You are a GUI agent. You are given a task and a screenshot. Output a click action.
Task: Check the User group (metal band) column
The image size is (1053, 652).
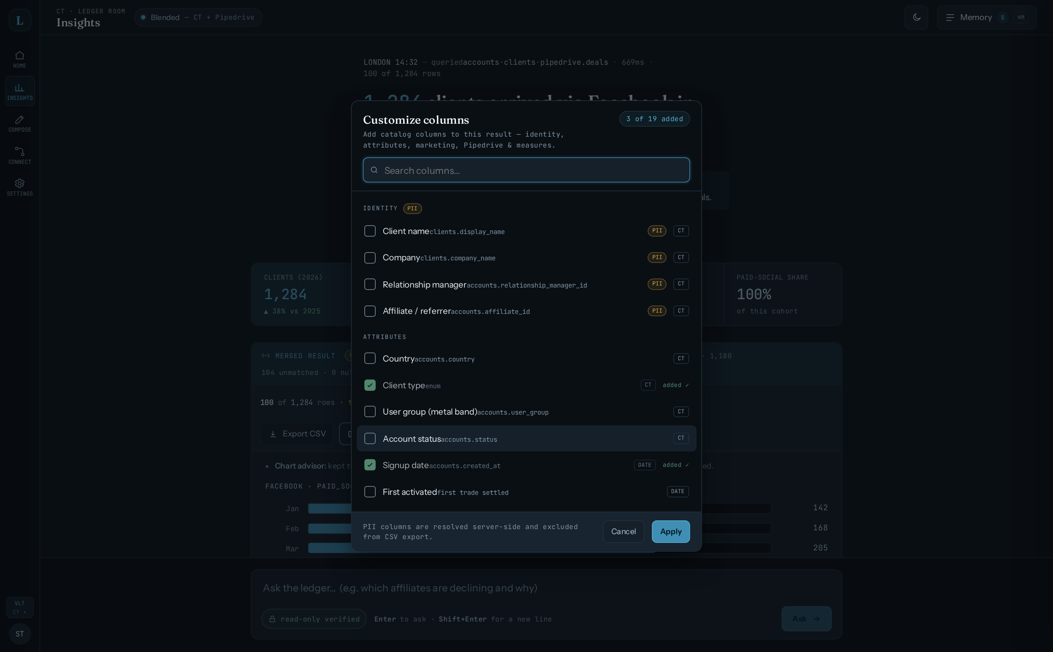click(370, 412)
